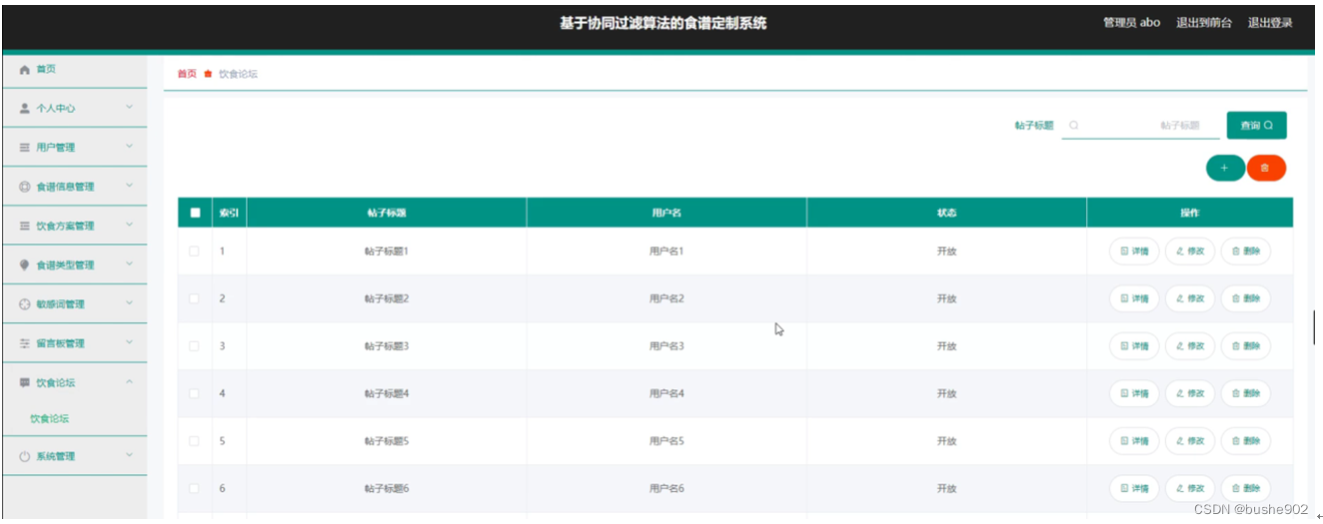
Task: Open 详情 for 帖子标题1 row
Action: [1134, 252]
